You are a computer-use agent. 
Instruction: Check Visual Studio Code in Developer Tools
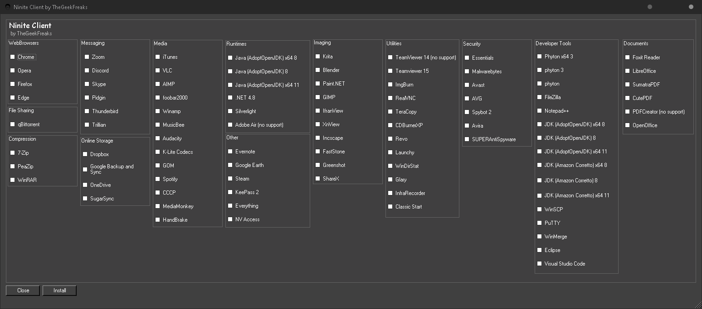[x=540, y=264]
